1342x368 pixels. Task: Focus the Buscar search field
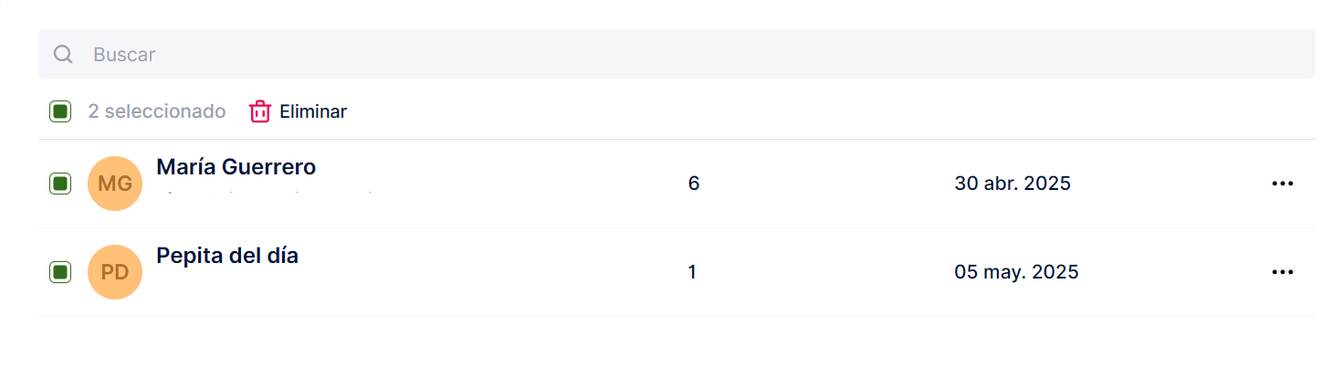(x=676, y=55)
